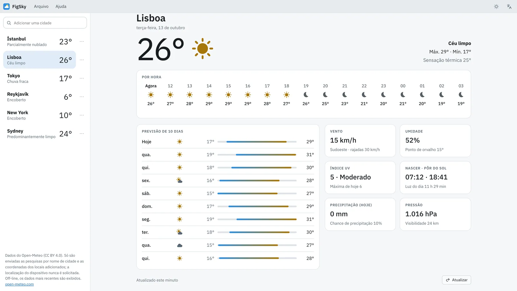This screenshot has width=517, height=291.
Task: Open the more options dots for Sydney
Action: (x=82, y=134)
